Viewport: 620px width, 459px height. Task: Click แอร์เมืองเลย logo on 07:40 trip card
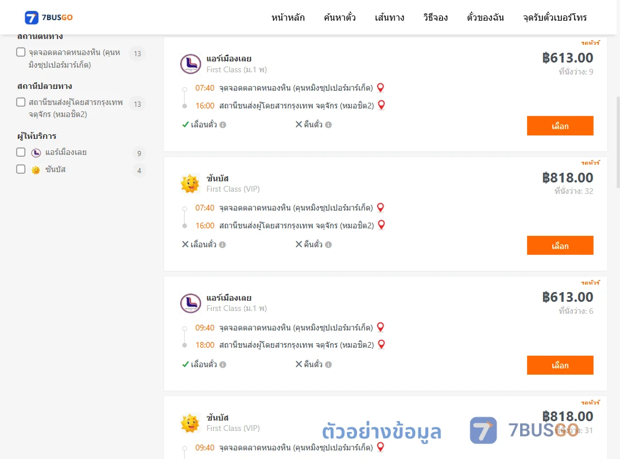pos(191,64)
